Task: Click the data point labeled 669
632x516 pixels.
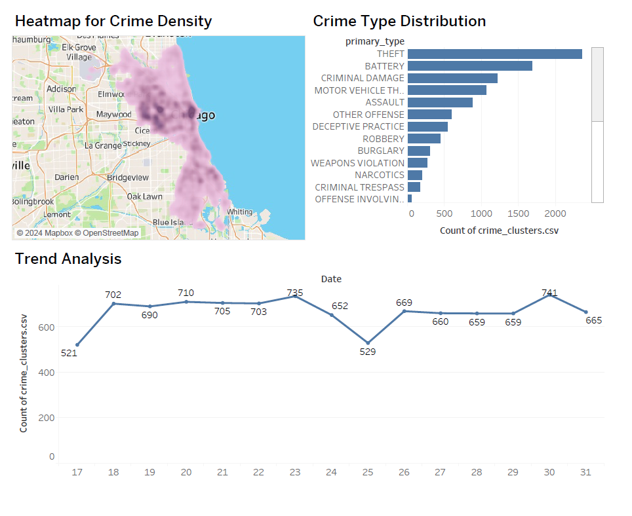Action: pos(405,311)
